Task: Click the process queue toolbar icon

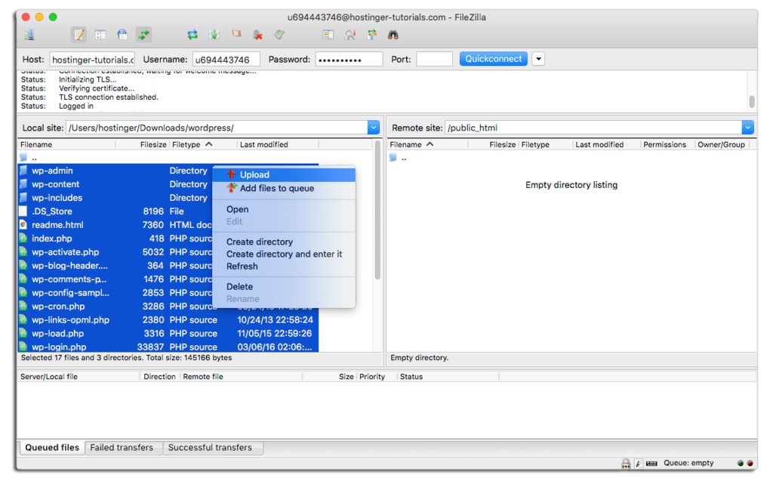Action: point(214,35)
